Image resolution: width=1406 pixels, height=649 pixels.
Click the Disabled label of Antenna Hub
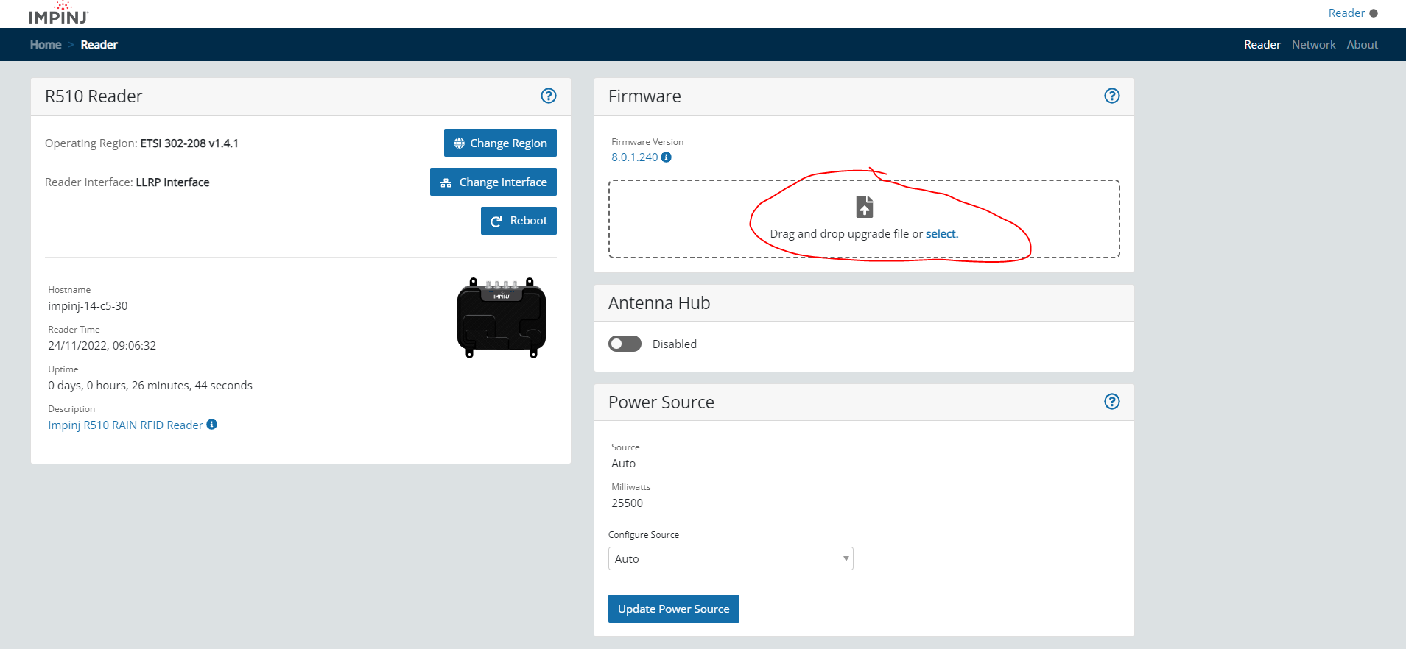(x=675, y=344)
